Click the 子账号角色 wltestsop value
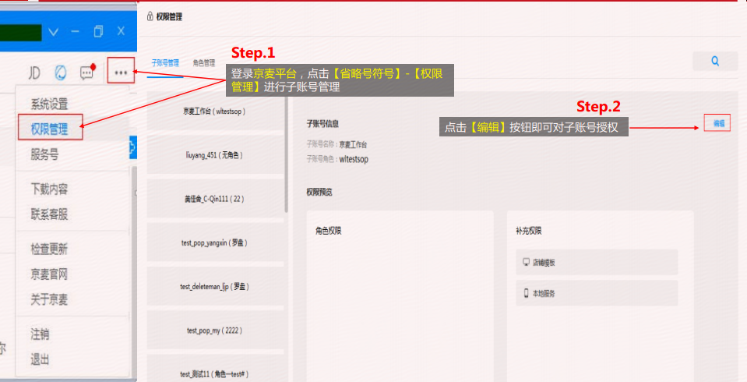The height and width of the screenshot is (382, 747). [x=354, y=159]
